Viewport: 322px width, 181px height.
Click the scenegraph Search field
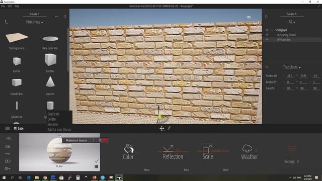(292, 14)
